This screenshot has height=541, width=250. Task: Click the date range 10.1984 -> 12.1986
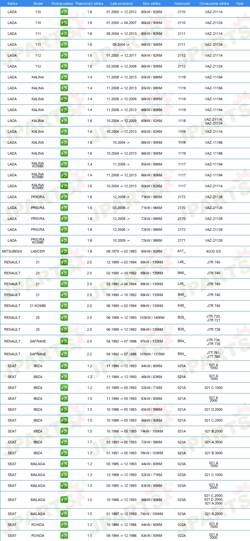point(121,525)
